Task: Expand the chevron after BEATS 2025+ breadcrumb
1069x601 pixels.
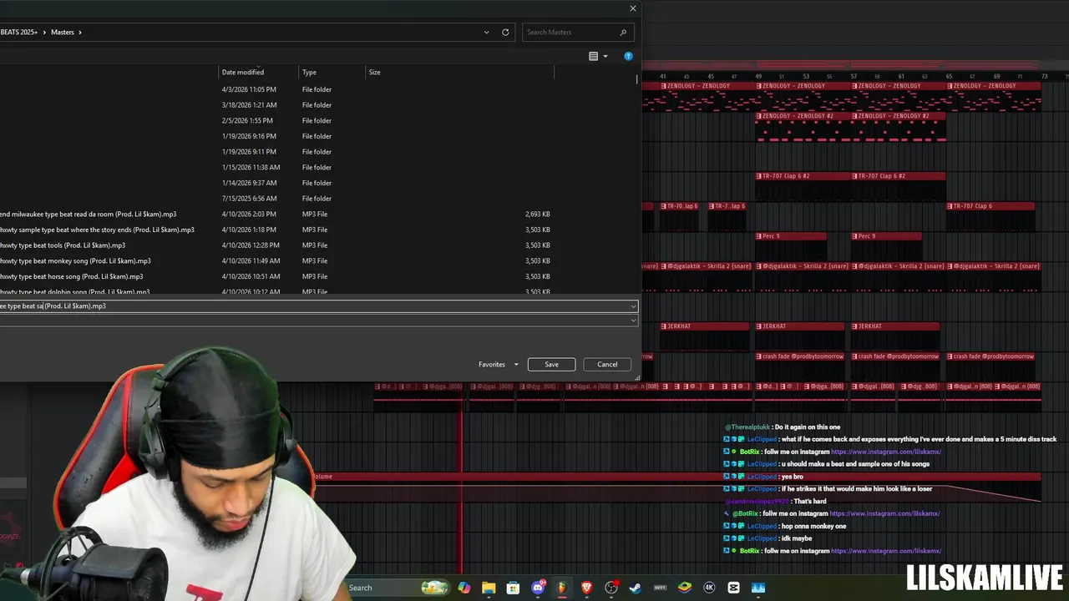Action: pos(44,32)
